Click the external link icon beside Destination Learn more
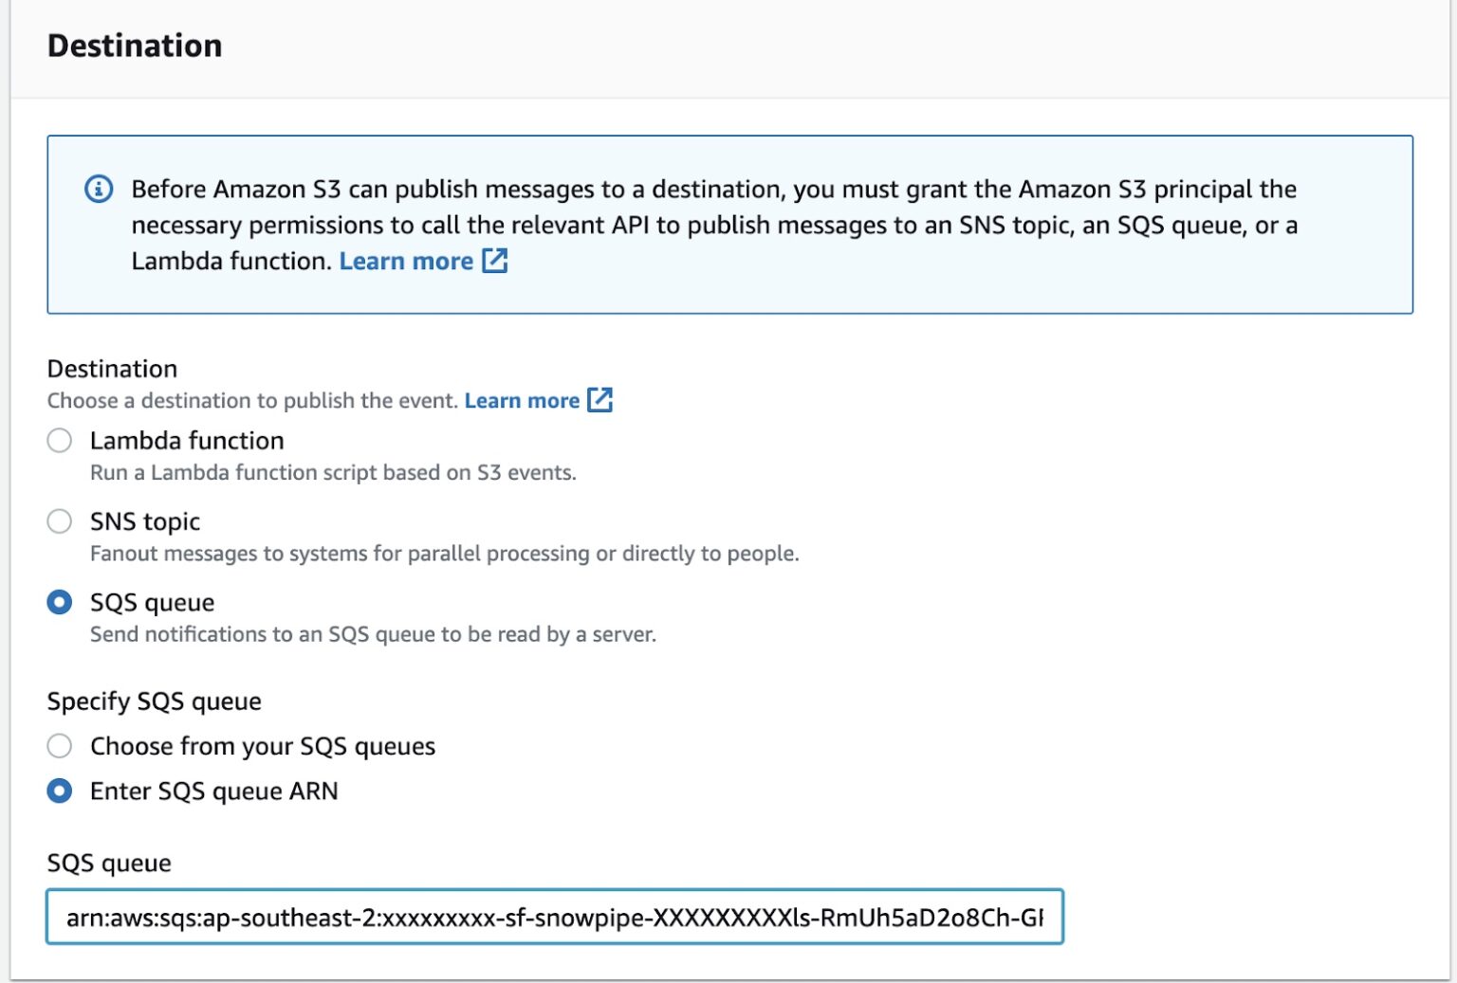Image resolution: width=1457 pixels, height=983 pixels. (601, 400)
